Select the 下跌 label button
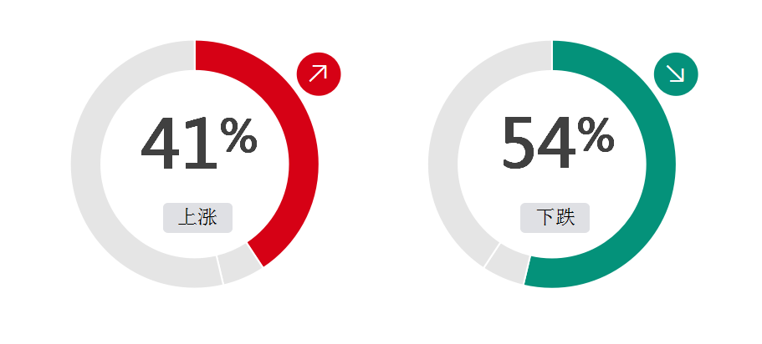This screenshot has width=762, height=344. [555, 218]
